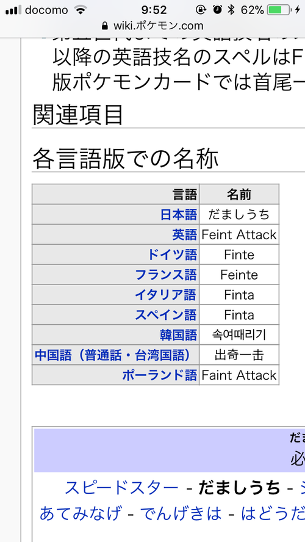Tap the rotation lock status icon
The image size is (305, 542).
click(x=201, y=10)
